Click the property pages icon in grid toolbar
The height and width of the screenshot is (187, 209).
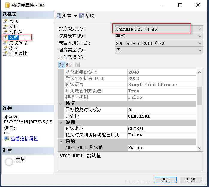tap(77, 65)
